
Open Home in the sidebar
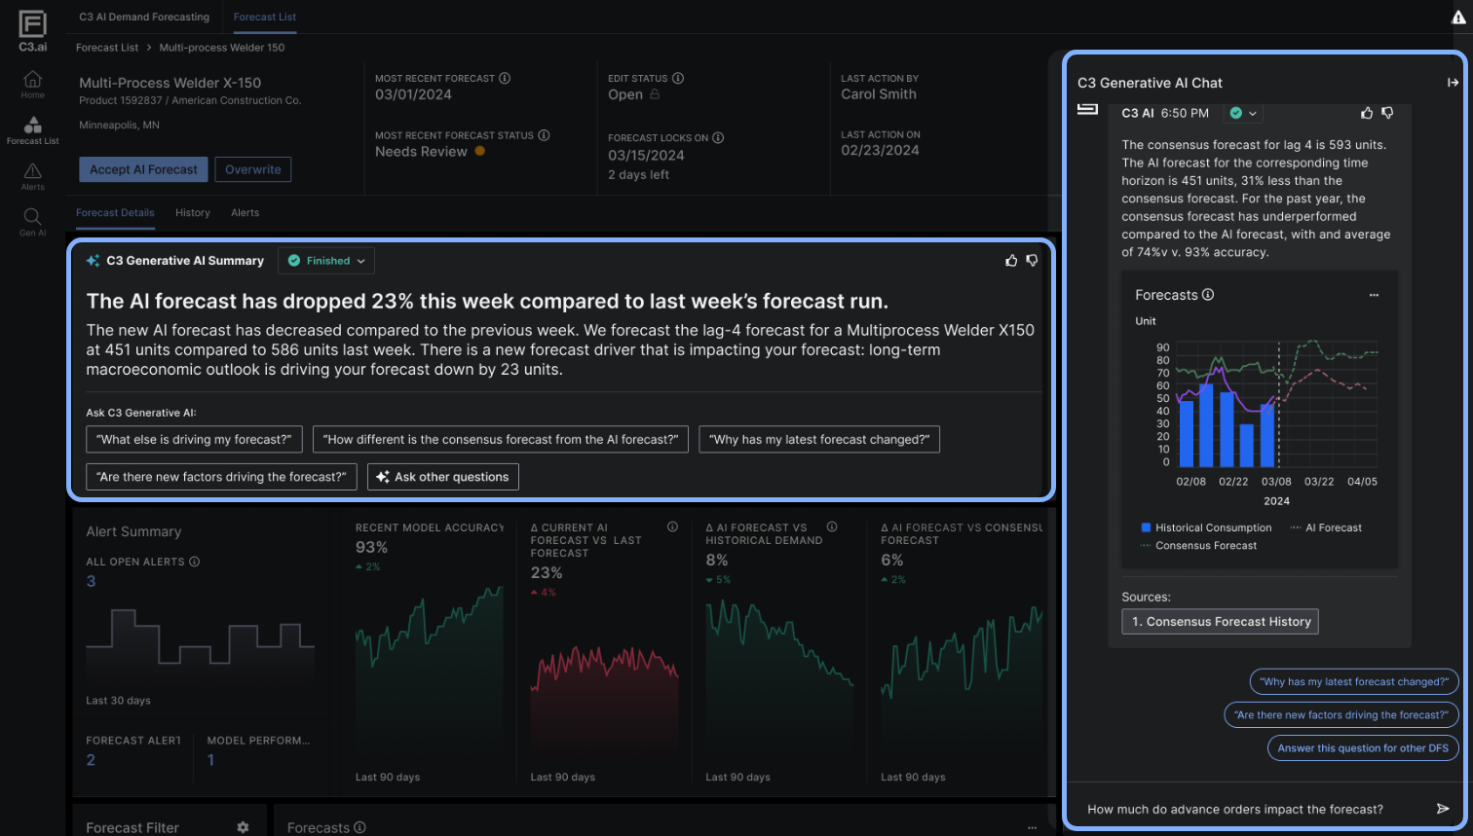click(32, 85)
